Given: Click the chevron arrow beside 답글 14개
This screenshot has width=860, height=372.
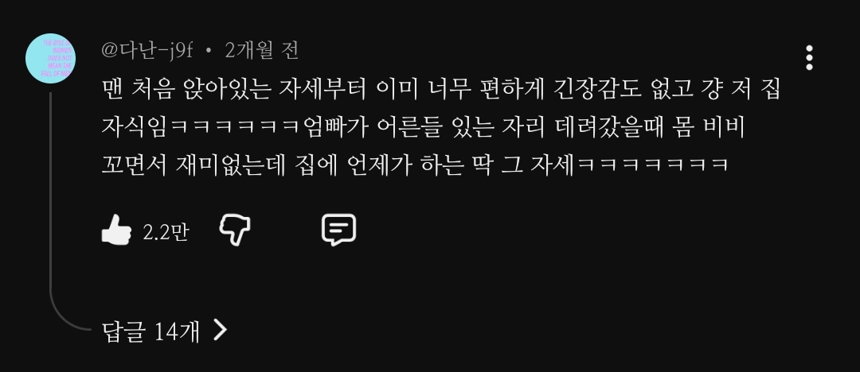Looking at the screenshot, I should pos(220,331).
